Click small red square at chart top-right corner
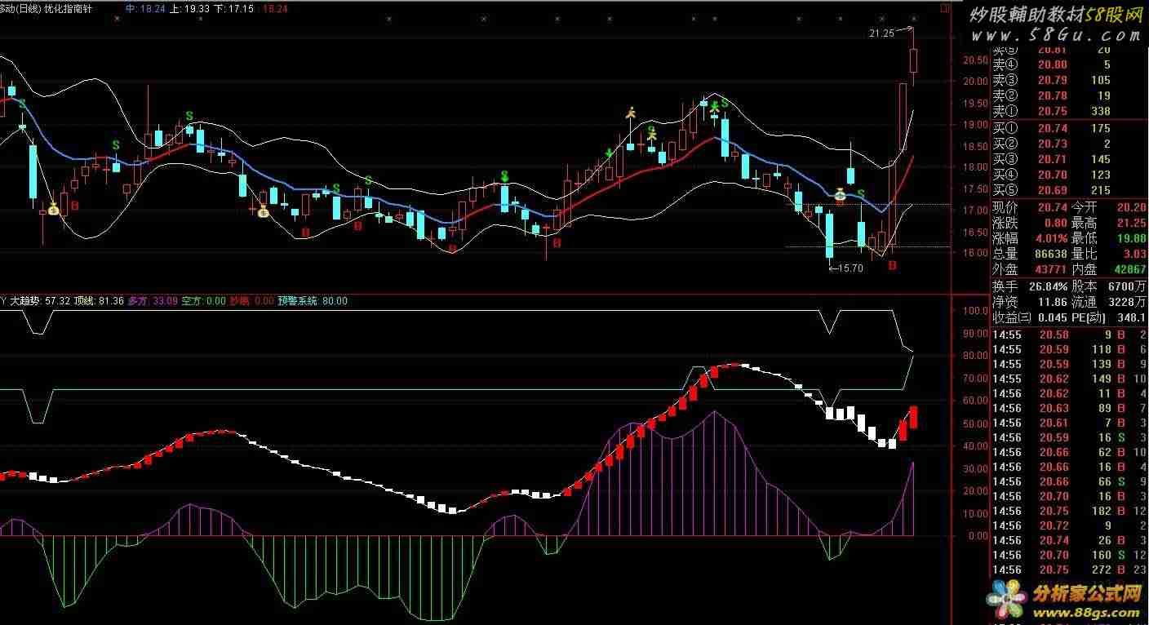The image size is (1149, 625). pyautogui.click(x=945, y=8)
